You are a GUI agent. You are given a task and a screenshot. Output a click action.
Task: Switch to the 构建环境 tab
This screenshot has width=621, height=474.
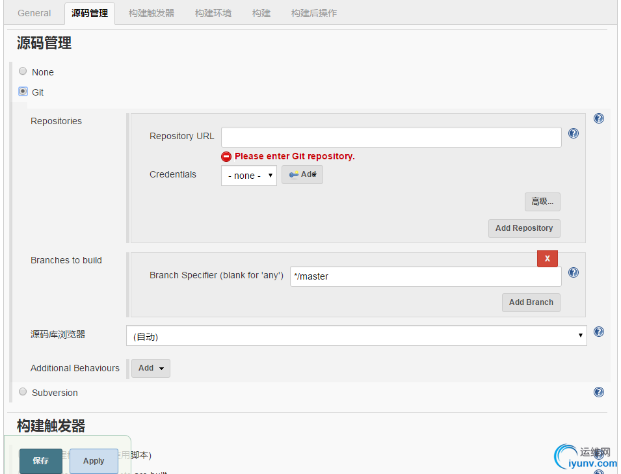pos(213,13)
